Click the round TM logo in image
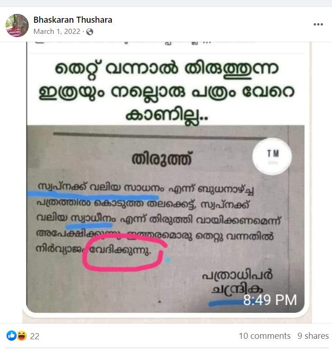This screenshot has width=332, height=349. click(272, 156)
